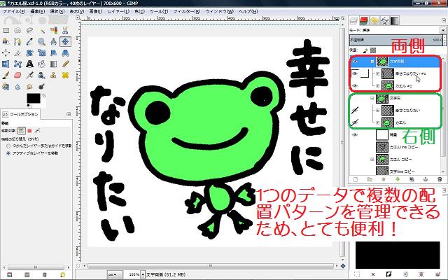Select the Free Select lasso tool
448x280 pixels.
point(29,30)
